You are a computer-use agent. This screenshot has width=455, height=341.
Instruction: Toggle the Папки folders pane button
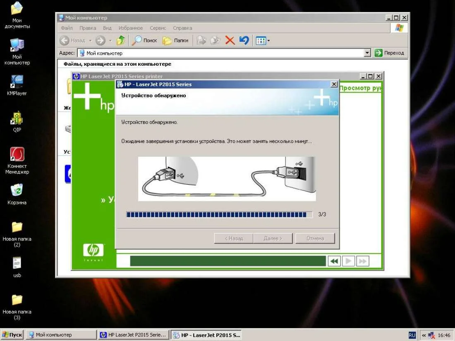(175, 41)
